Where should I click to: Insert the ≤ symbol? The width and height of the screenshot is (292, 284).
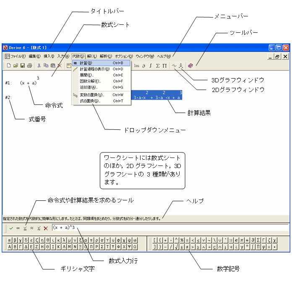click(198, 240)
